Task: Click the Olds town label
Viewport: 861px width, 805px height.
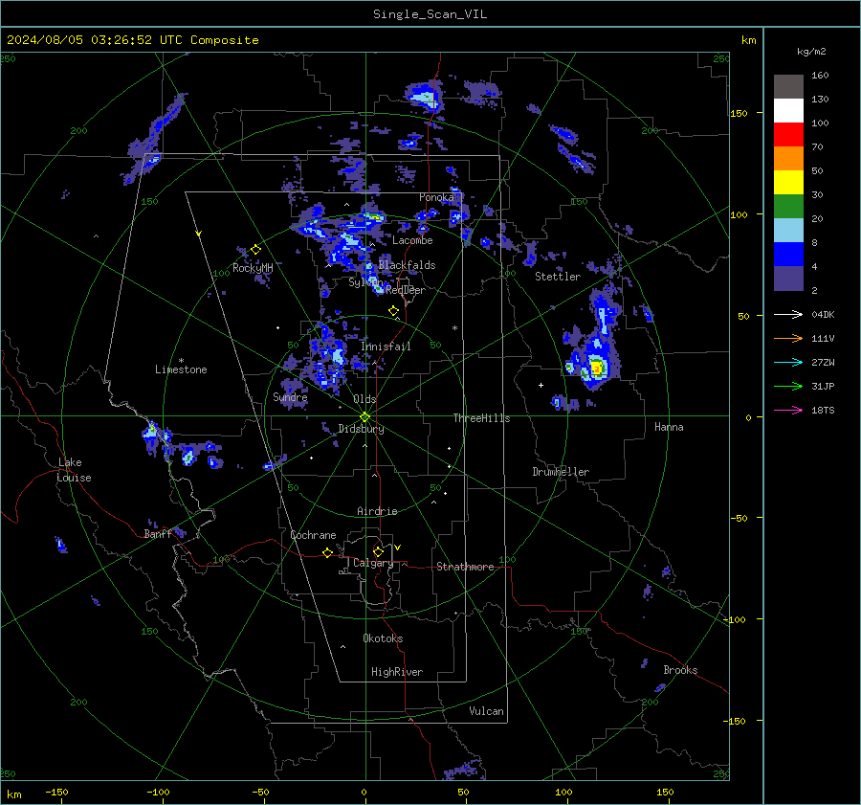Action: coord(364,399)
